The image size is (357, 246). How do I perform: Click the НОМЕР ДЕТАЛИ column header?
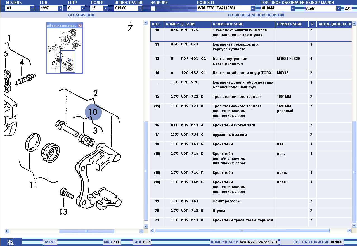click(187, 24)
